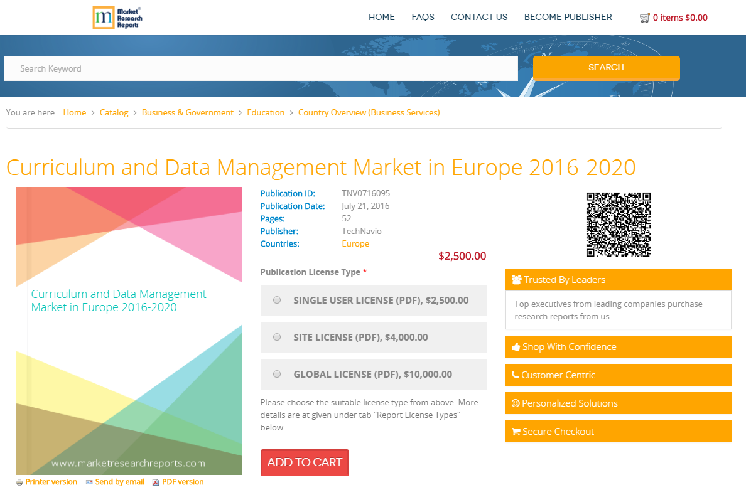
Task: Click the PDF icon beside PDF version
Action: tap(156, 482)
